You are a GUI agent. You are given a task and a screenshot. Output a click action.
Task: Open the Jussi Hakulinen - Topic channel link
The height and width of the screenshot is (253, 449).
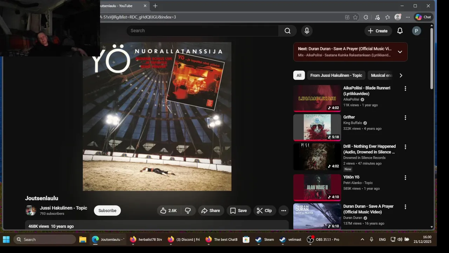tap(63, 208)
